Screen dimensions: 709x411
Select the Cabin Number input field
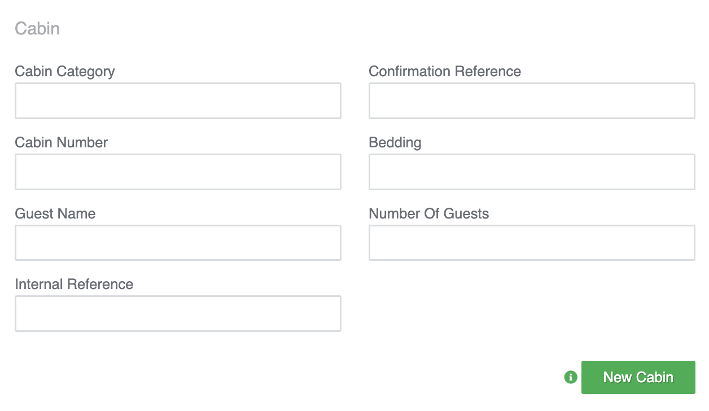coord(178,172)
